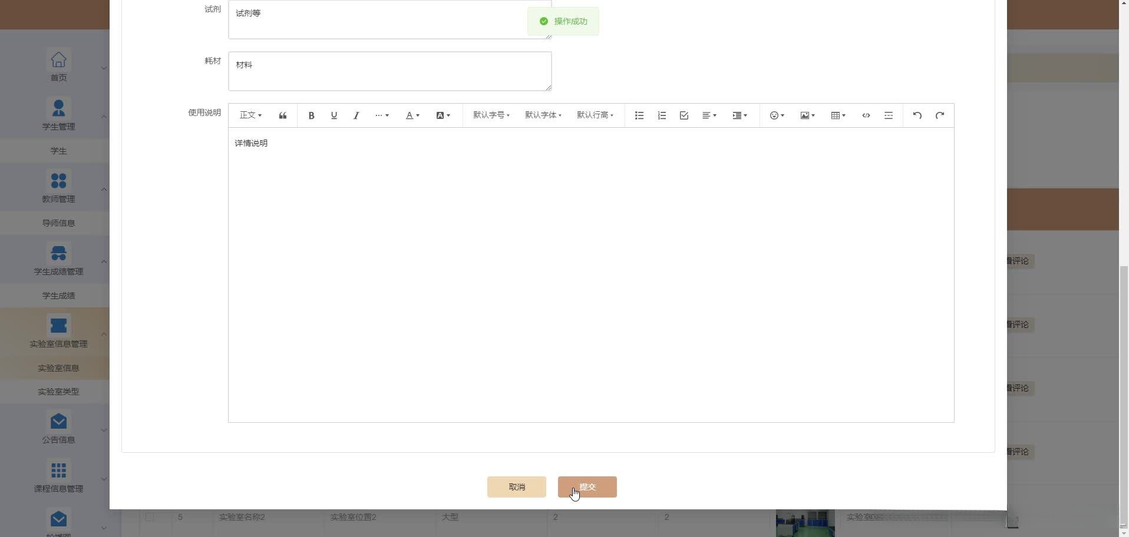Click the 操作成功 success message
Image resolution: width=1129 pixels, height=537 pixels.
(x=563, y=21)
